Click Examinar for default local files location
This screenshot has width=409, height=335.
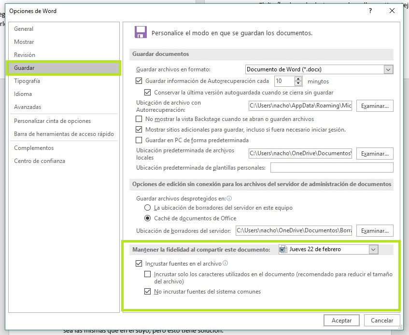(x=375, y=154)
